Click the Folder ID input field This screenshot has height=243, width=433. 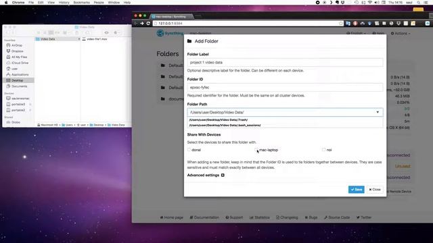(285, 87)
